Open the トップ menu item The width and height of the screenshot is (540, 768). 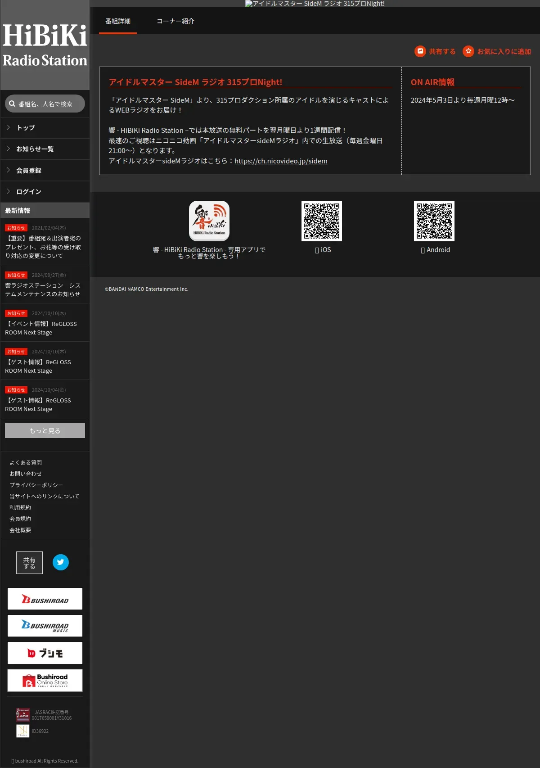[45, 128]
